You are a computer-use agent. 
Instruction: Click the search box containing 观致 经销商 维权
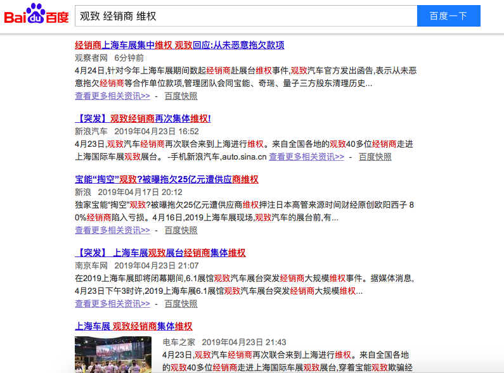click(x=246, y=16)
